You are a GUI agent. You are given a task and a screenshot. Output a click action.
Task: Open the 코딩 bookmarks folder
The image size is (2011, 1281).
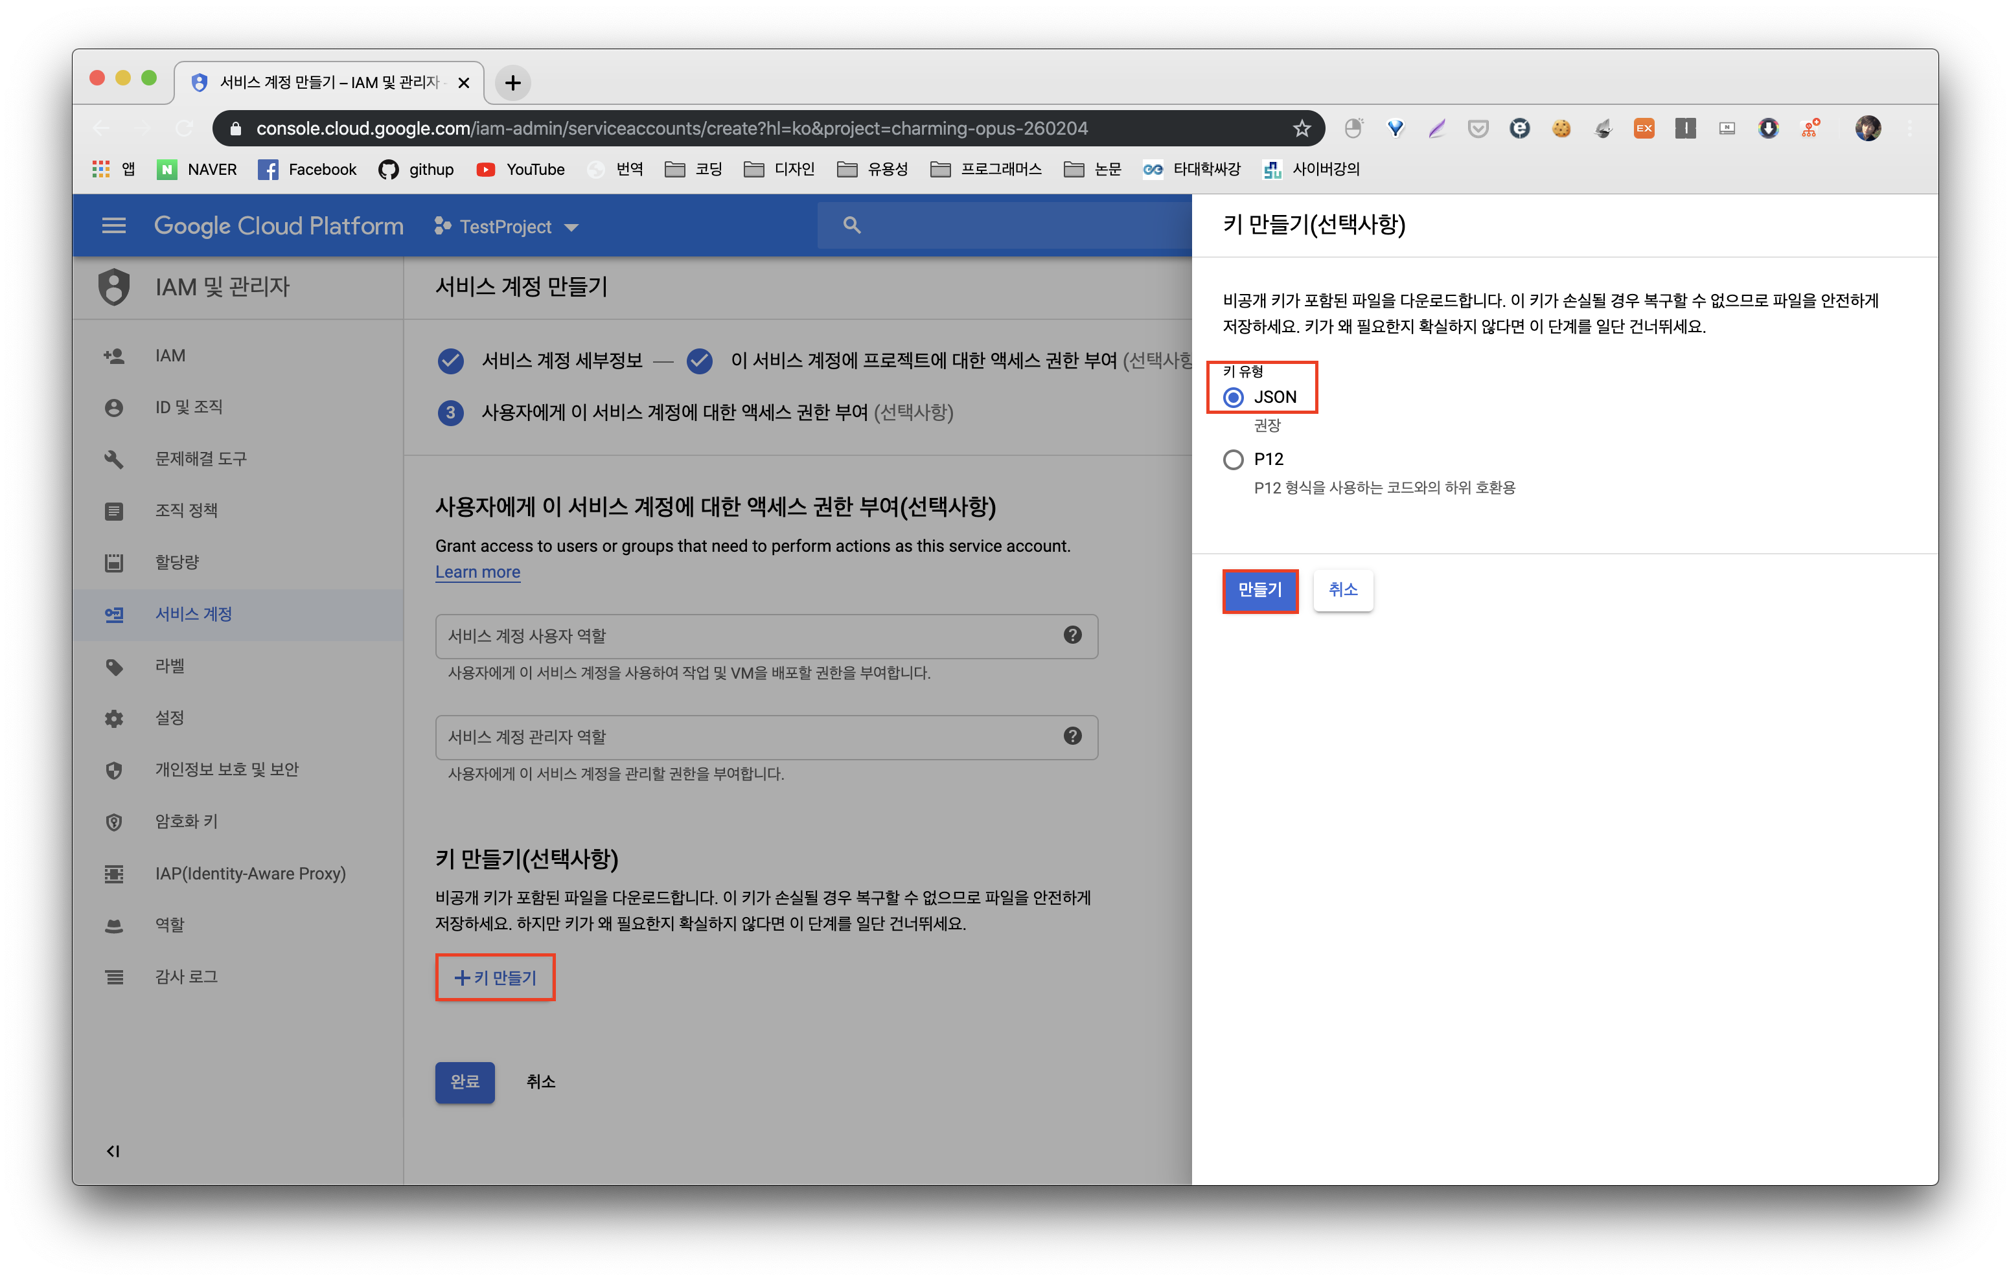pyautogui.click(x=694, y=170)
